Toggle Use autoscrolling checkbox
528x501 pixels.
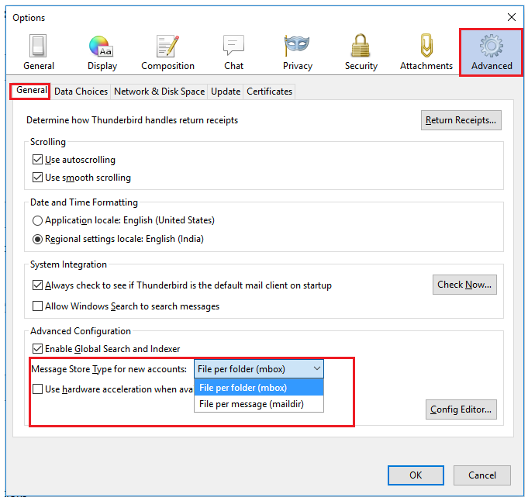point(37,159)
